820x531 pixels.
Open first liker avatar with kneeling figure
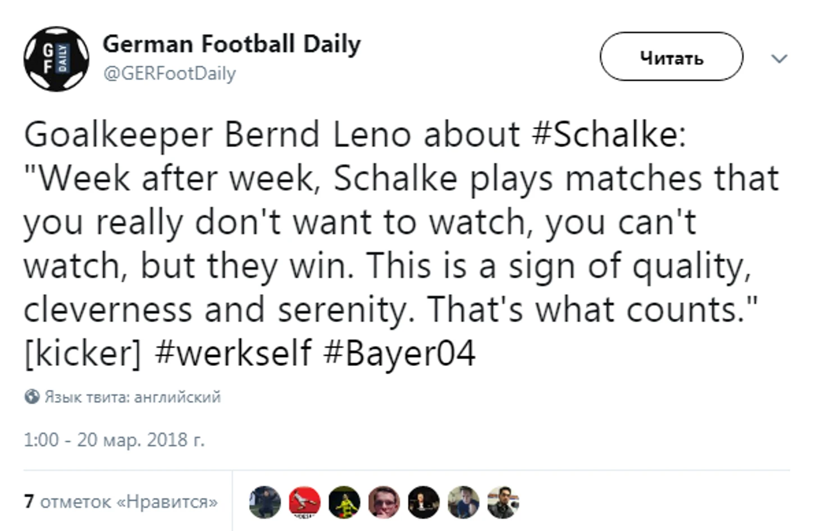click(x=265, y=502)
